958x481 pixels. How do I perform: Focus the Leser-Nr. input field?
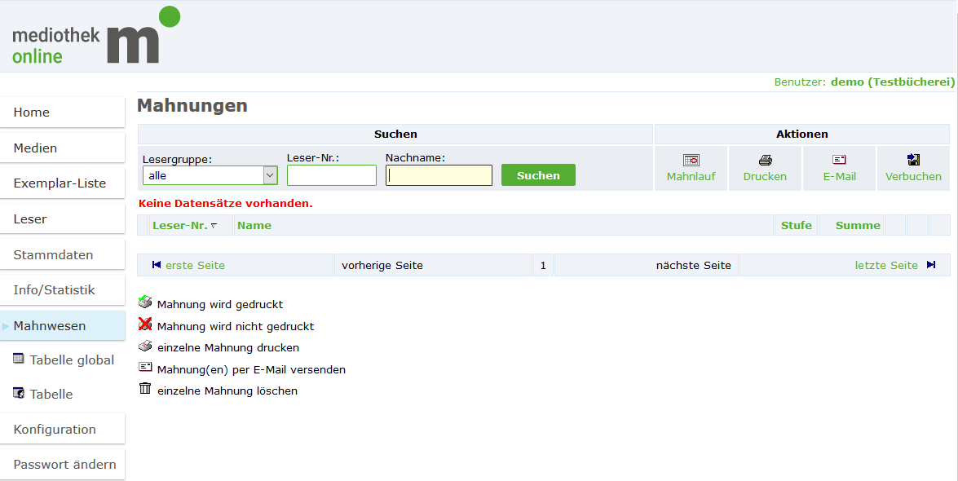(331, 175)
